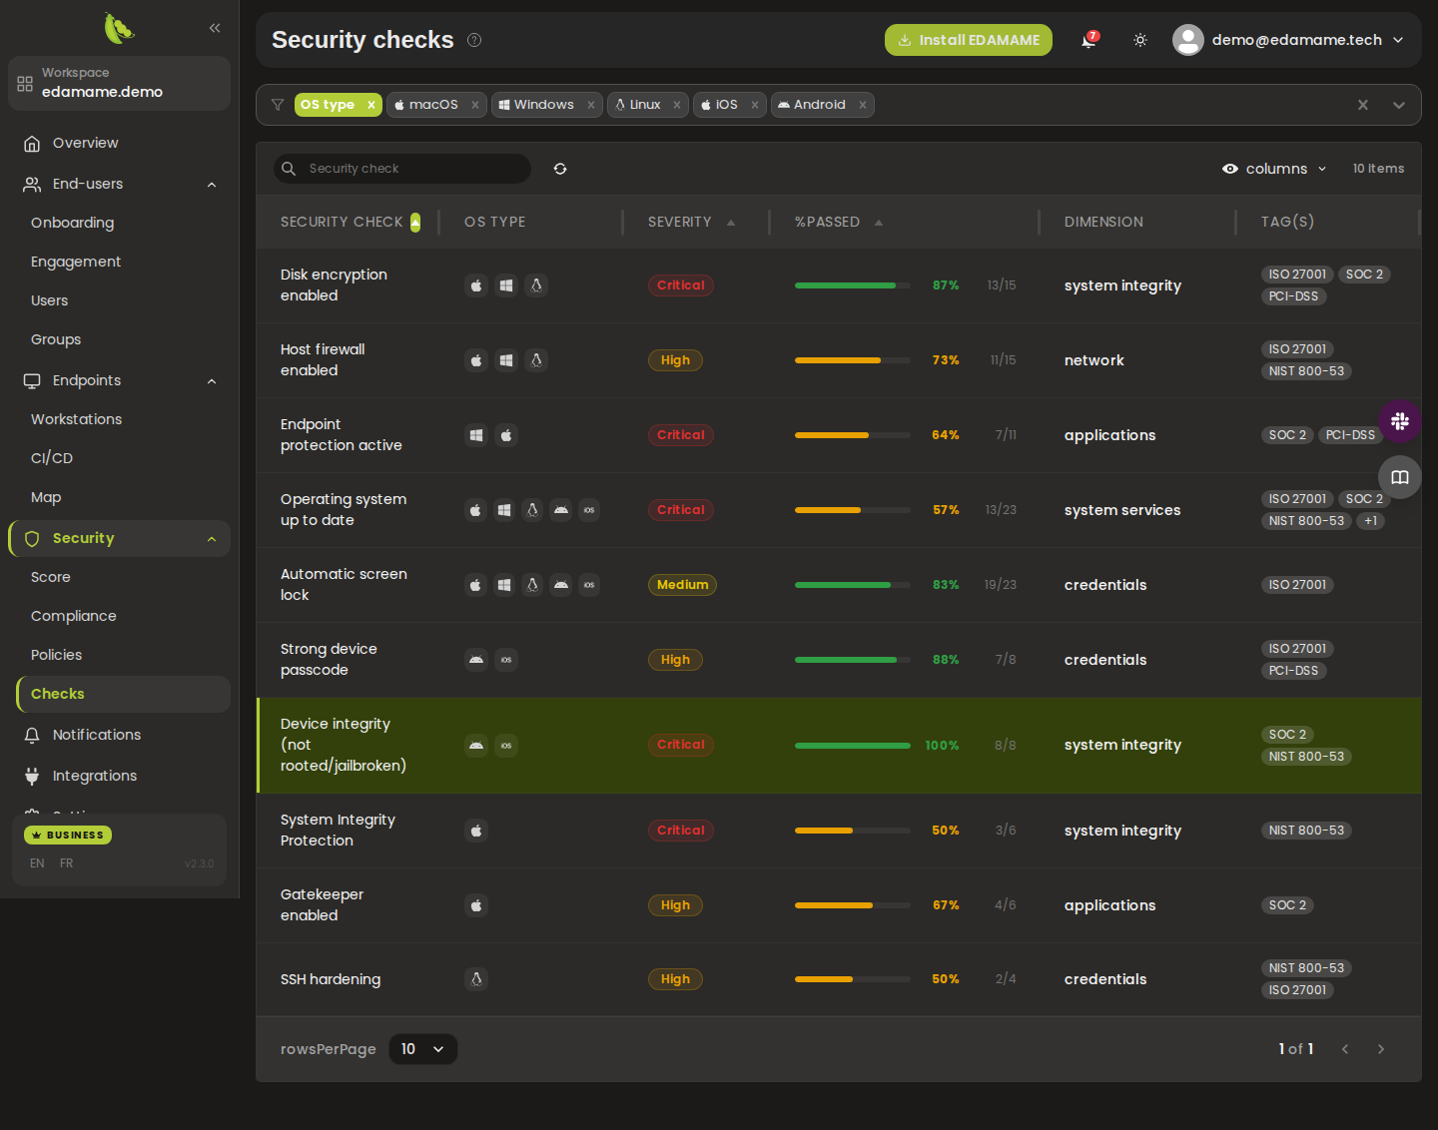Go to previous page arrow
This screenshot has height=1130, width=1438.
point(1345,1049)
